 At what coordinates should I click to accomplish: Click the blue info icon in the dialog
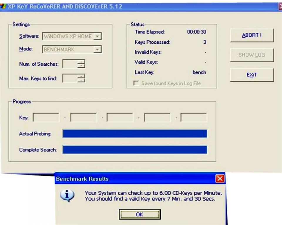tap(67, 195)
